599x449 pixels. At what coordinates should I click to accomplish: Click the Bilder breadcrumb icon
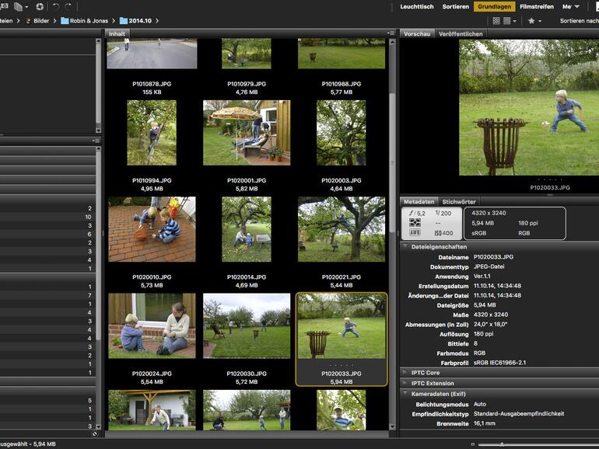point(28,21)
